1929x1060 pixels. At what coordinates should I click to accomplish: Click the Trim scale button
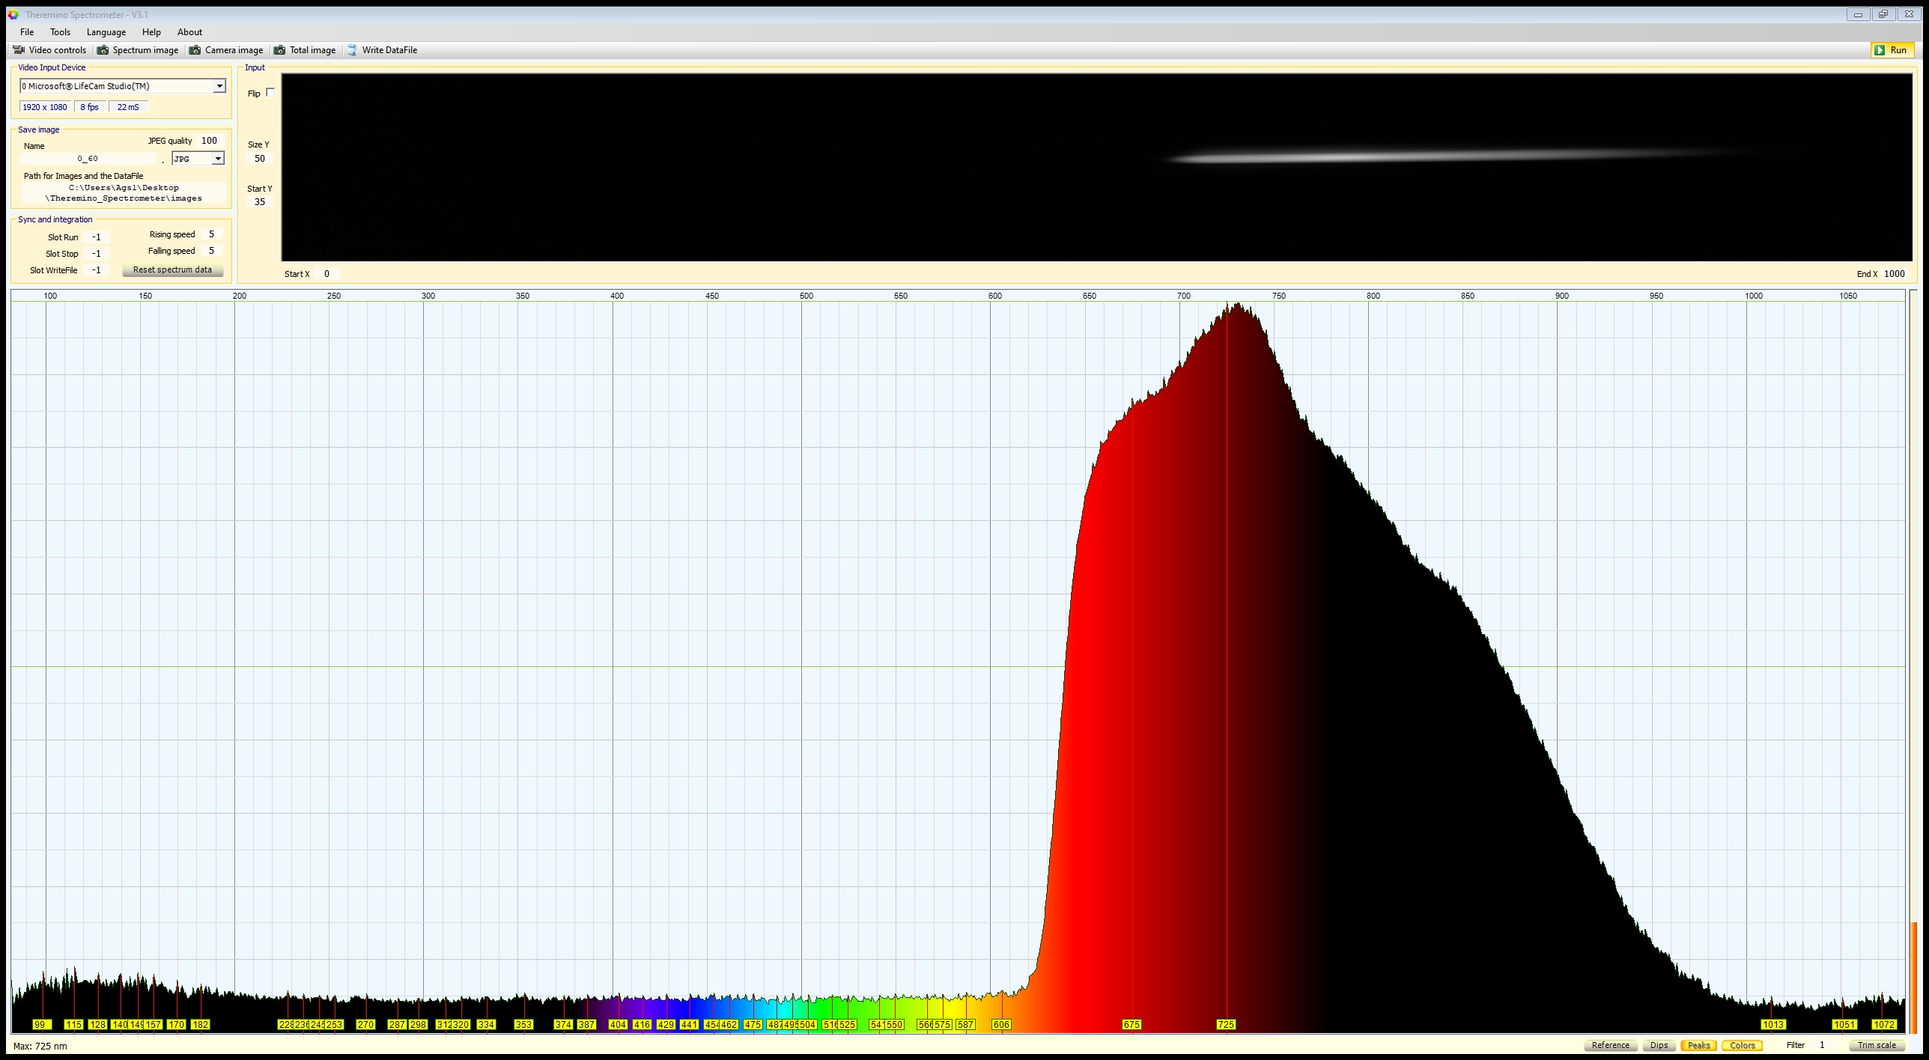click(x=1877, y=1045)
